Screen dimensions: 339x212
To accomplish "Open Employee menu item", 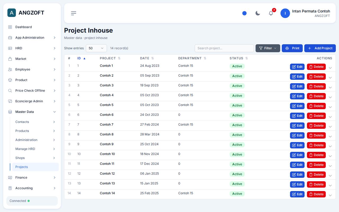I will pyautogui.click(x=32, y=69).
